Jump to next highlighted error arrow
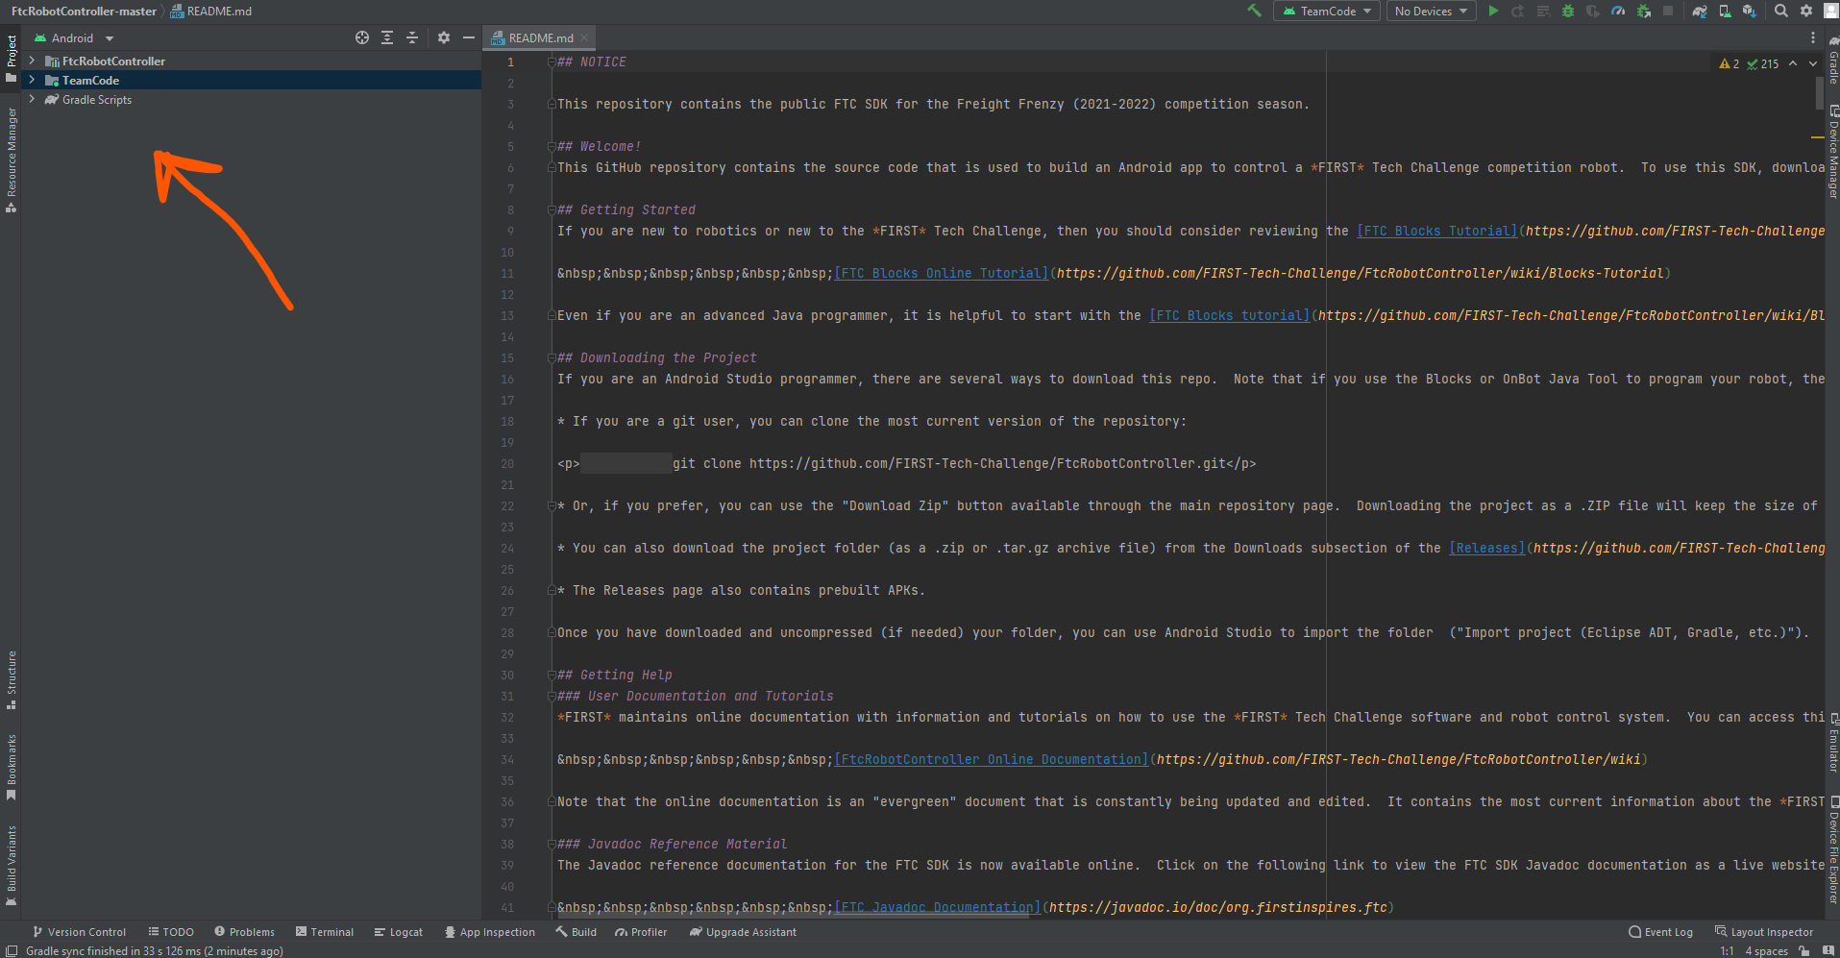 (1813, 63)
